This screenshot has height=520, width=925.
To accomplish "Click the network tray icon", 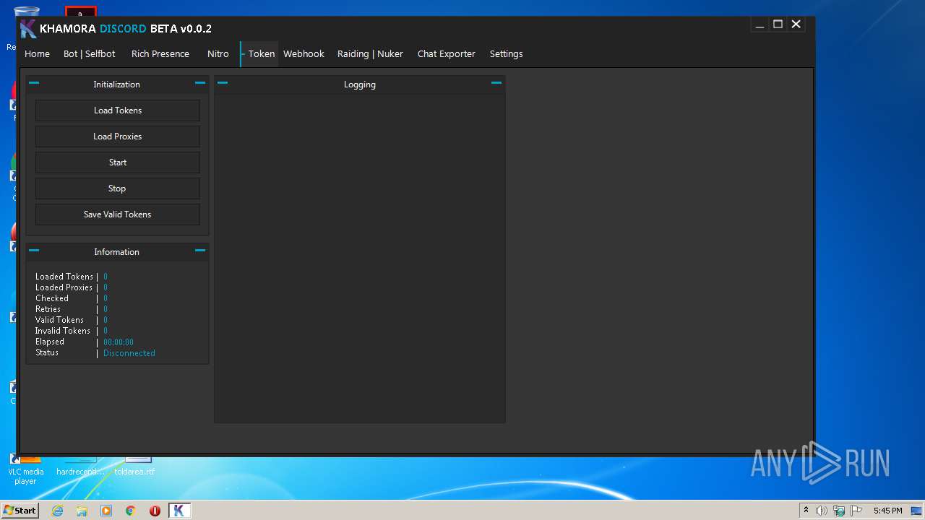I will click(x=839, y=511).
